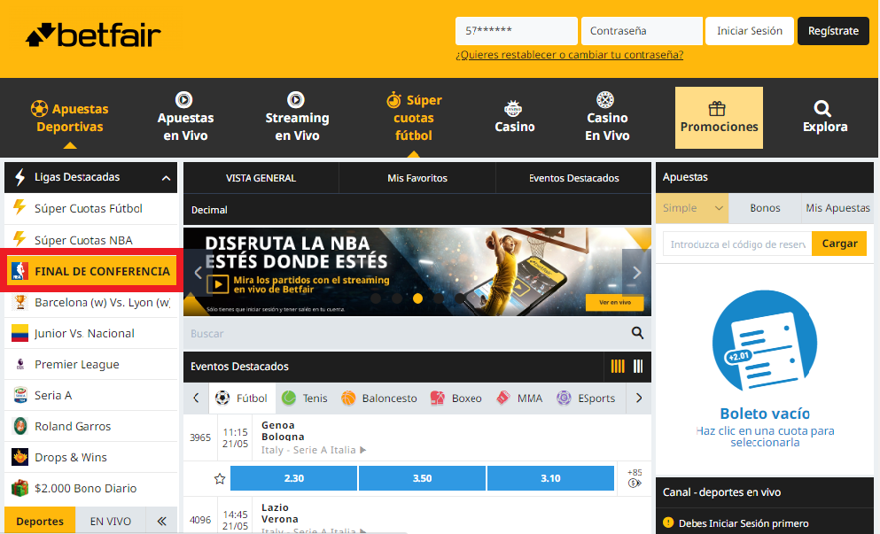Open Streaming en Vivo section
The width and height of the screenshot is (880, 534).
point(297,117)
